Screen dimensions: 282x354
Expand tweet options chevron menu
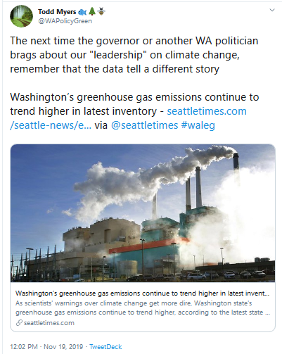click(x=272, y=10)
